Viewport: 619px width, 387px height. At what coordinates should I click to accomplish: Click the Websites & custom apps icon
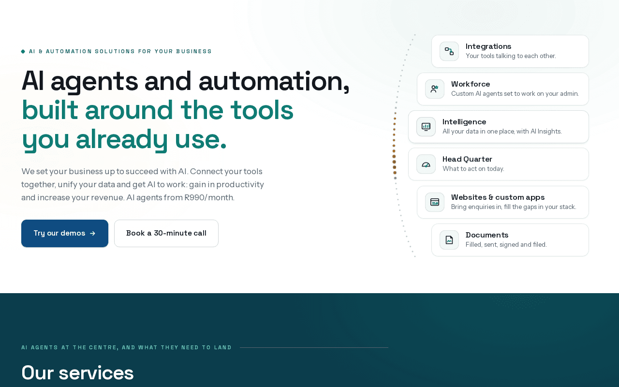pyautogui.click(x=435, y=202)
